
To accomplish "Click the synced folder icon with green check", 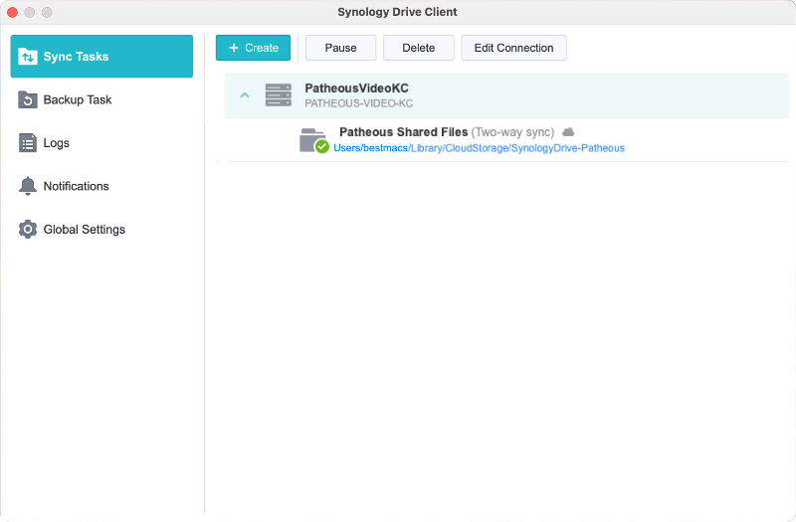I will 314,140.
